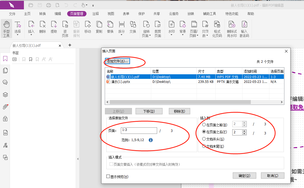Switch to the Protect tab
Screen dimensions: 304x188
tap(141, 14)
